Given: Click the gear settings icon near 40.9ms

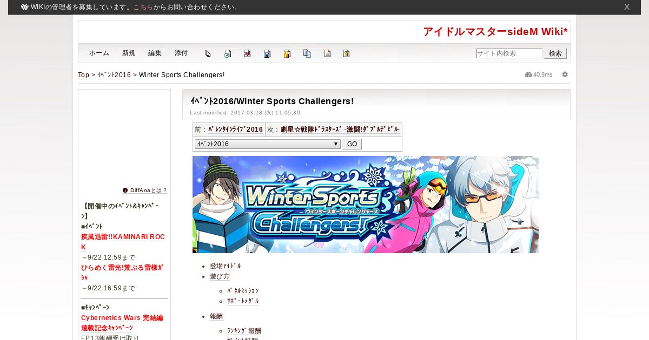Looking at the screenshot, I should pyautogui.click(x=565, y=74).
